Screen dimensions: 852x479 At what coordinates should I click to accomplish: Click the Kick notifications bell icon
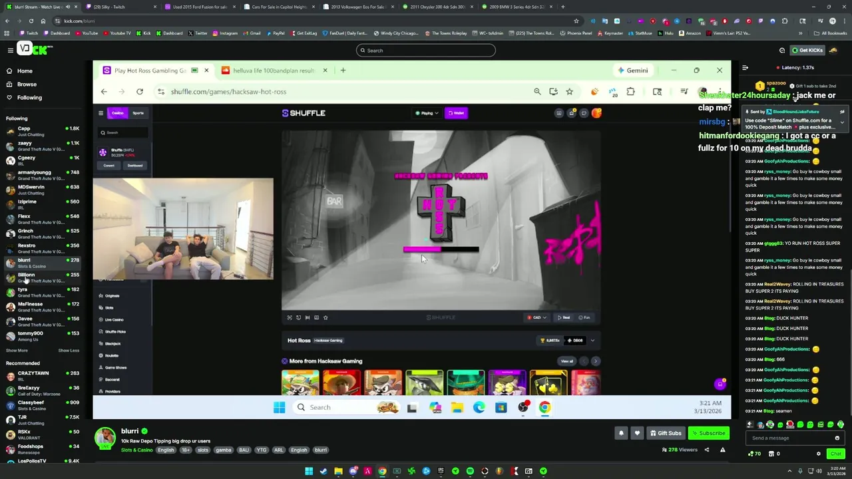coord(782,50)
